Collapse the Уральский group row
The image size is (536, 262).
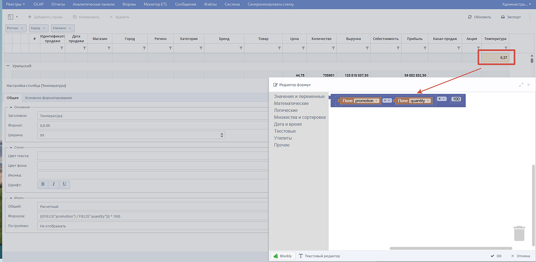[x=8, y=66]
